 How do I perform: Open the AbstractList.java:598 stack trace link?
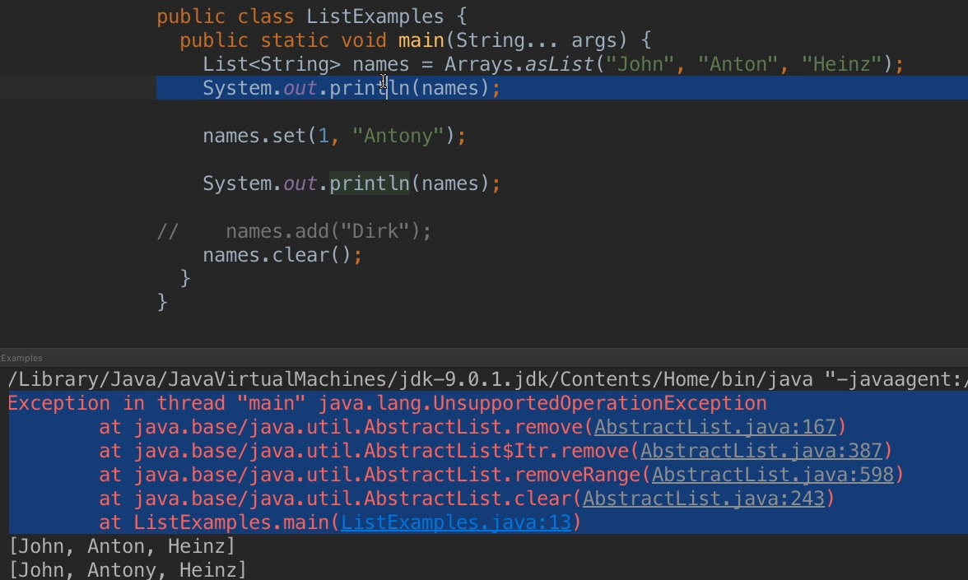click(773, 475)
